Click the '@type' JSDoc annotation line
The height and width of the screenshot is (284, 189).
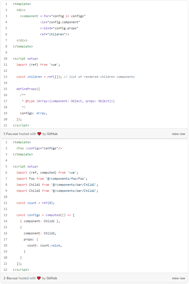pyautogui.click(x=68, y=101)
